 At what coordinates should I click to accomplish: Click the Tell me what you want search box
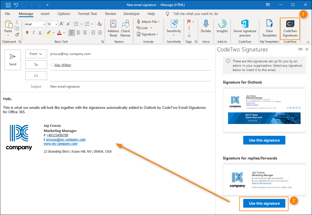tap(196, 14)
